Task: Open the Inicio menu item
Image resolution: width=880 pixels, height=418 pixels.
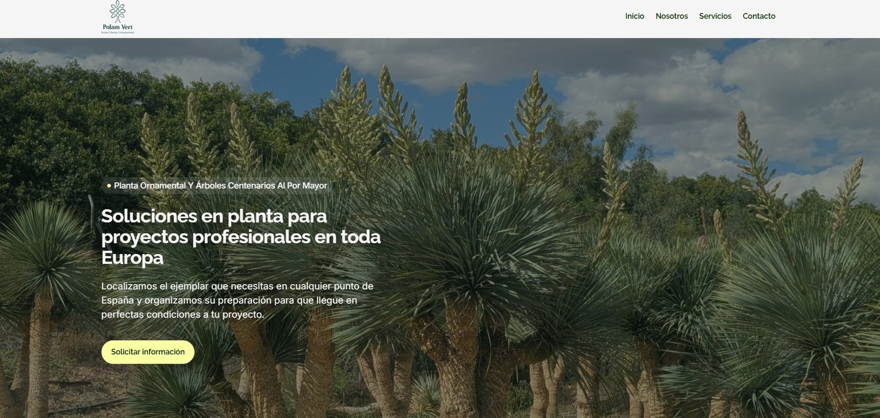Action: tap(635, 16)
